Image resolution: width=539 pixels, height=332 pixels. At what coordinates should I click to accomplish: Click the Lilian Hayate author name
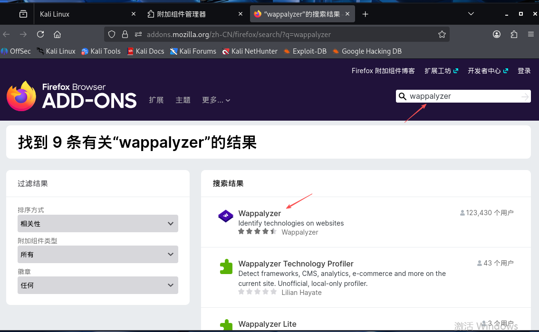(x=301, y=293)
